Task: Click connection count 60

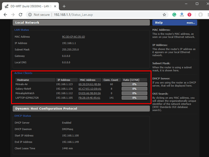Action: coord(111,84)
